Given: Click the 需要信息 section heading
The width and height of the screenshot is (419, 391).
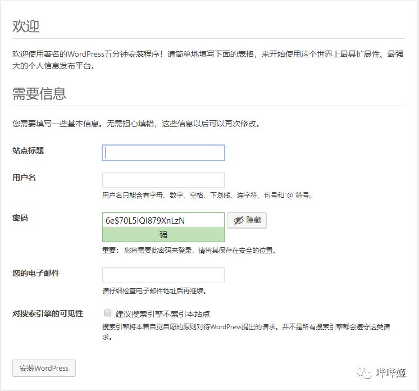Looking at the screenshot, I should 39,94.
